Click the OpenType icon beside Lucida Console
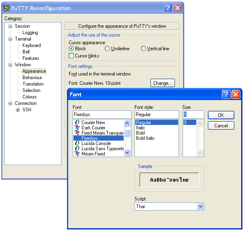This screenshot has width=244, height=231. [x=77, y=143]
